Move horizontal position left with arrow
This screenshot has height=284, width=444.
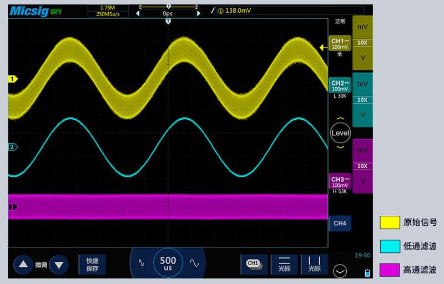[138, 13]
